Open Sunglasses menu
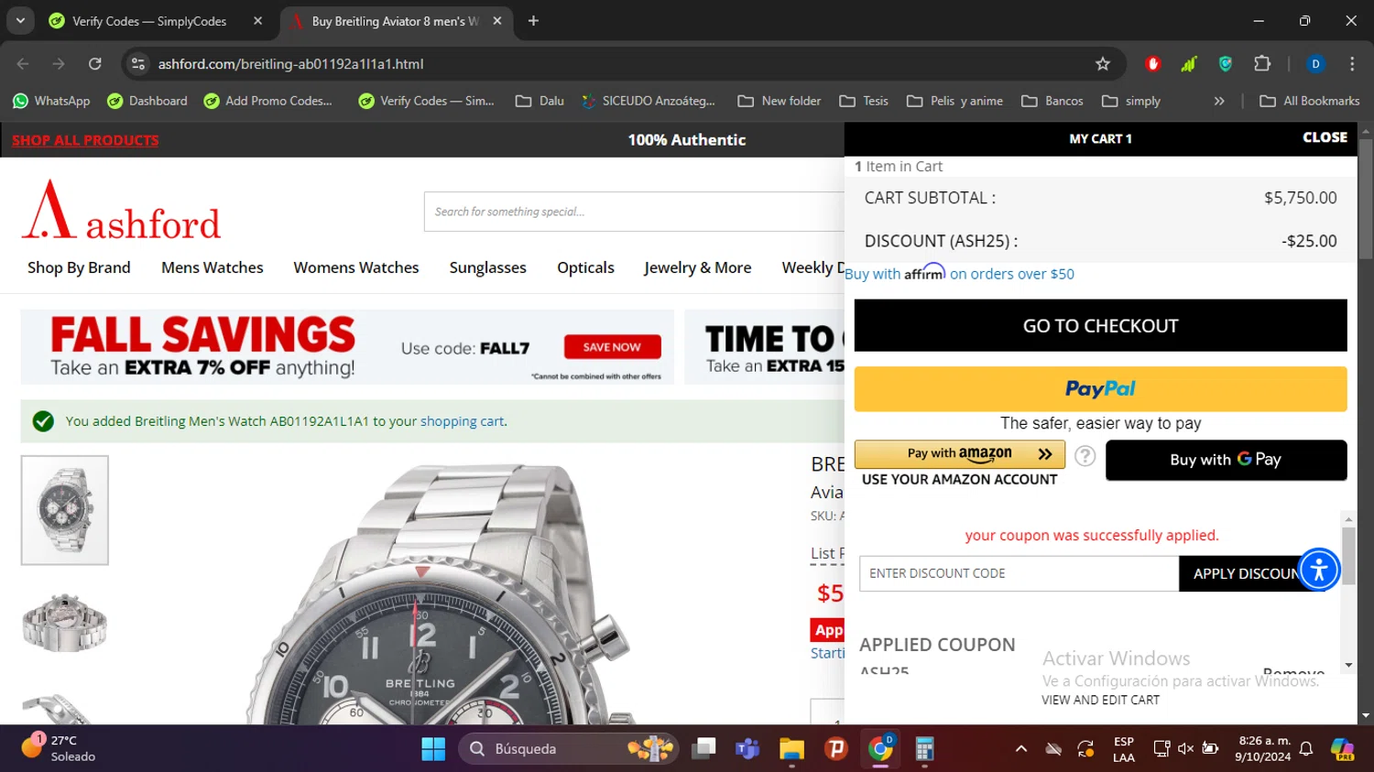The height and width of the screenshot is (772, 1374). pos(488,267)
